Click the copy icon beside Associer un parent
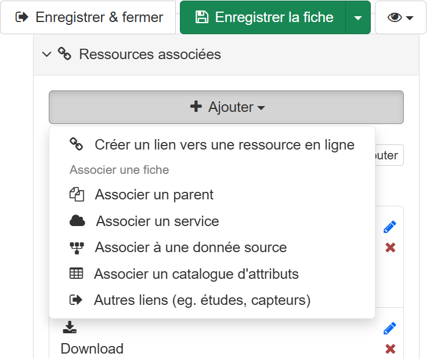Viewport: 441px width, 364px height. pos(77,195)
